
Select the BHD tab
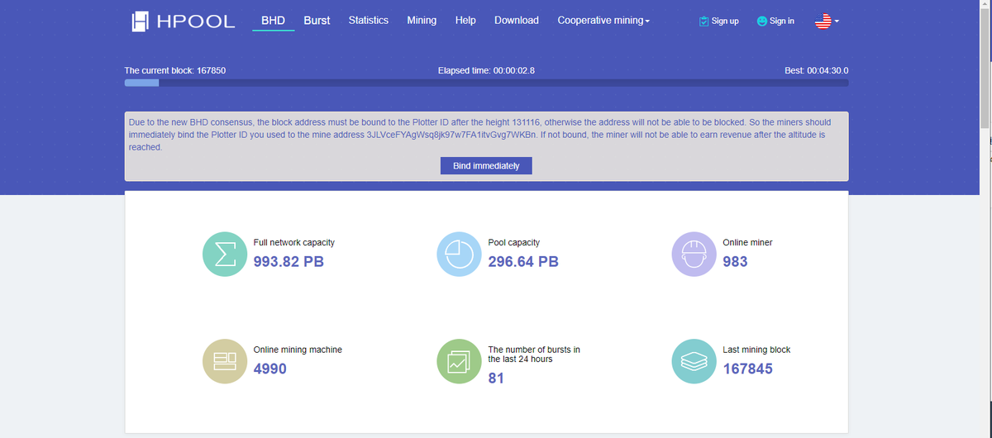coord(273,21)
